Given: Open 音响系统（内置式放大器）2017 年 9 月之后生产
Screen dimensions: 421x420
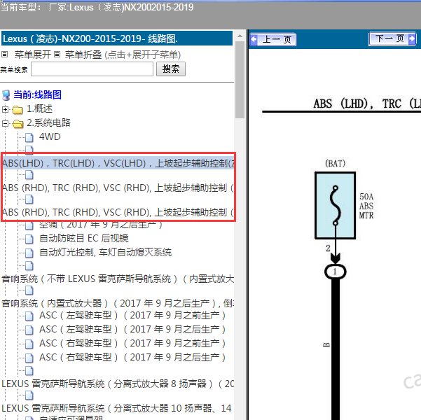Looking at the screenshot, I should coord(118,303).
